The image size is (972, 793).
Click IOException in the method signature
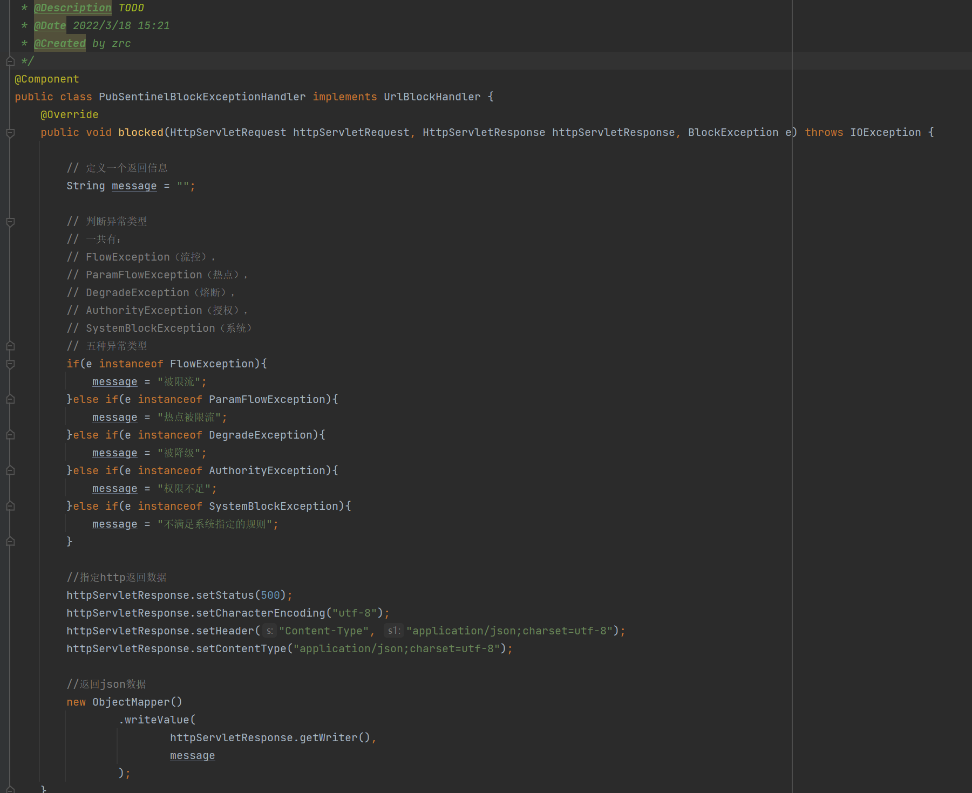pyautogui.click(x=886, y=133)
